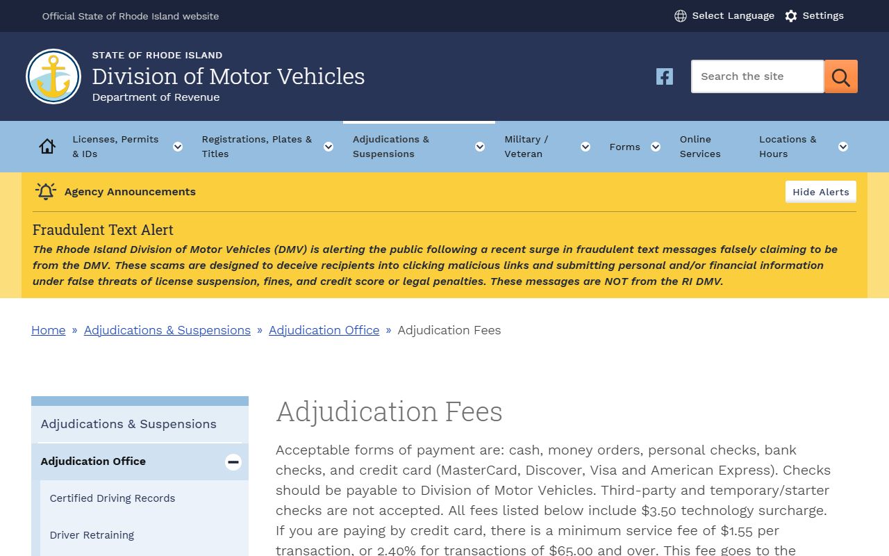Image resolution: width=889 pixels, height=556 pixels.
Task: Open the Military / Veteran menu
Action: pos(526,147)
